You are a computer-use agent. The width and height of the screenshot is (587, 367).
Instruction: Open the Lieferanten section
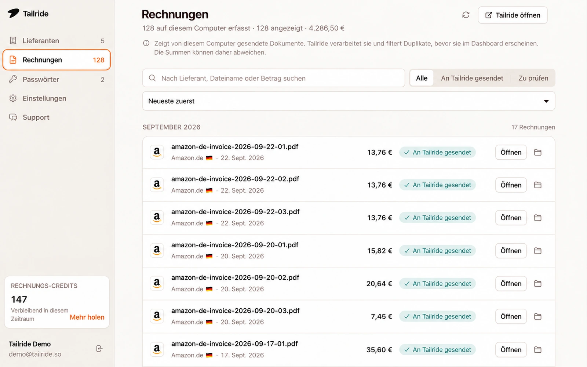(x=57, y=41)
